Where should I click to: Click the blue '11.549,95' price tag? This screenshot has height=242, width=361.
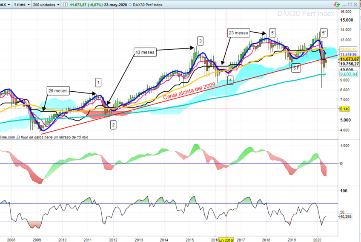pyautogui.click(x=348, y=54)
